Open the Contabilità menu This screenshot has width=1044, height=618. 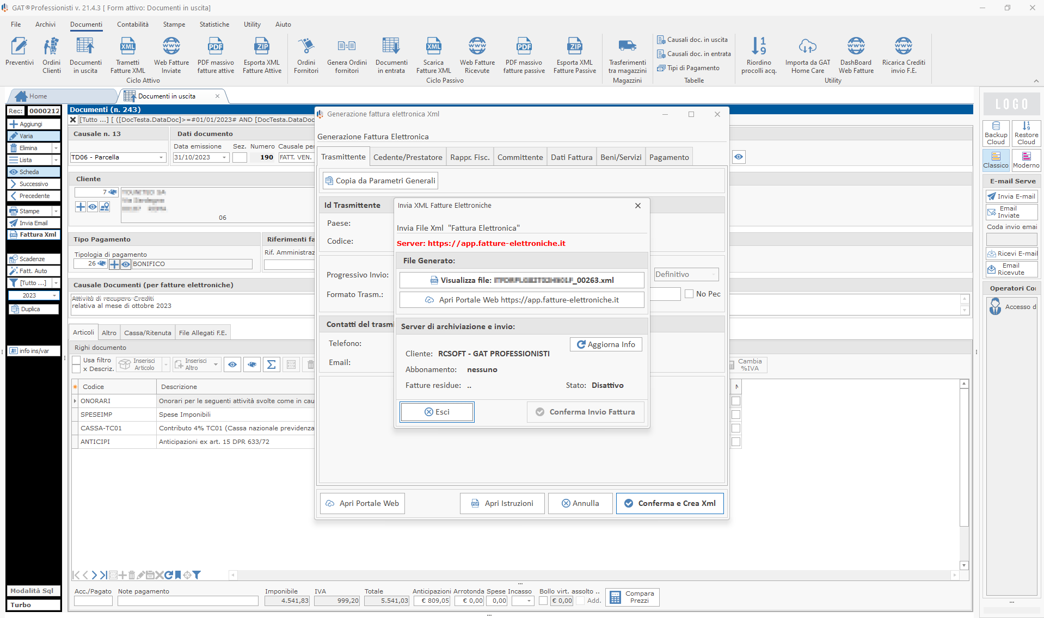tap(133, 24)
